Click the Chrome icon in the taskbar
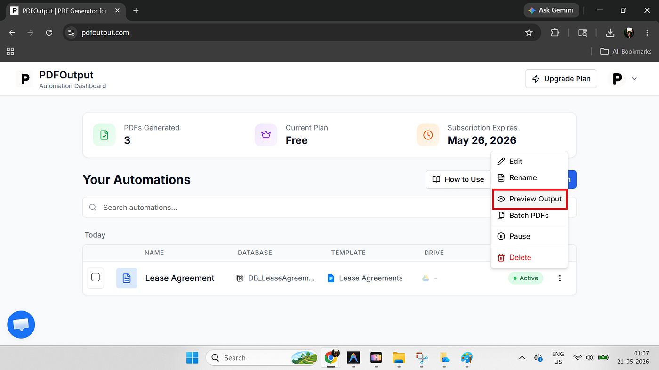The height and width of the screenshot is (370, 659). pyautogui.click(x=331, y=358)
